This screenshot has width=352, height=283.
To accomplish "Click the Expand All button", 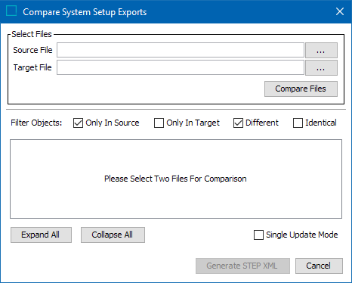I will pos(41,235).
